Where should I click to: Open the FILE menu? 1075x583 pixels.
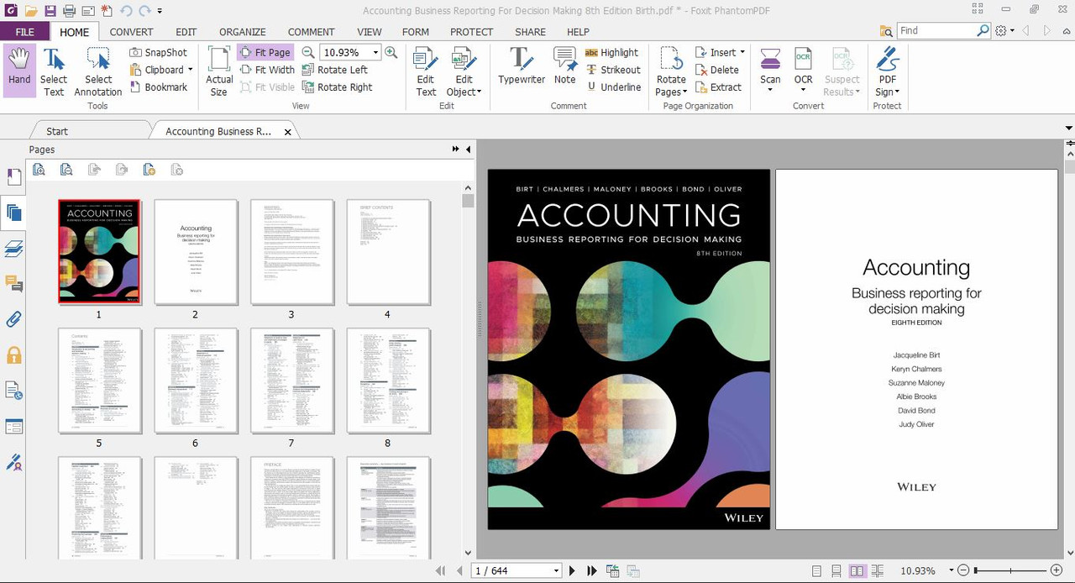pyautogui.click(x=24, y=32)
